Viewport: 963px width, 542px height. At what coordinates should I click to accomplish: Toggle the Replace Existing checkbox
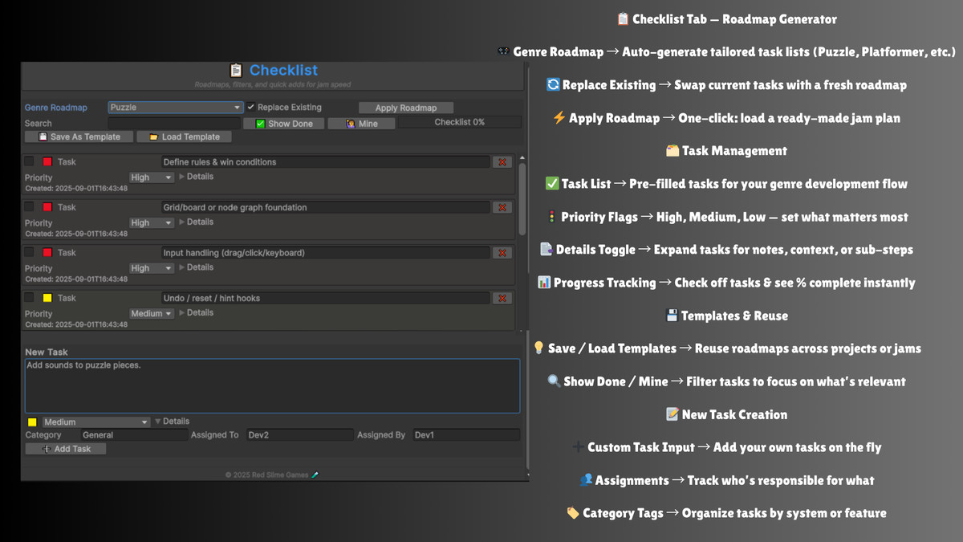pos(251,107)
